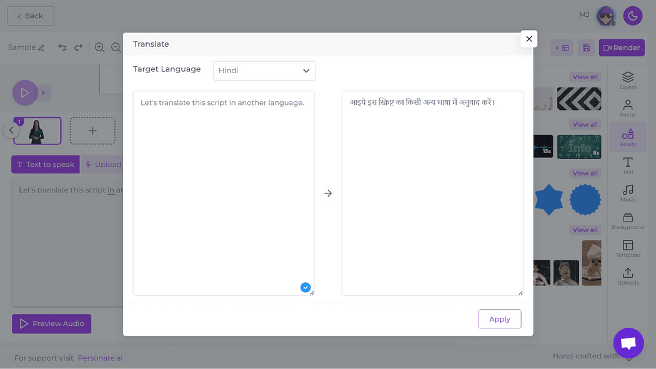
Task: Toggle dark mode moon icon
Action: click(633, 16)
